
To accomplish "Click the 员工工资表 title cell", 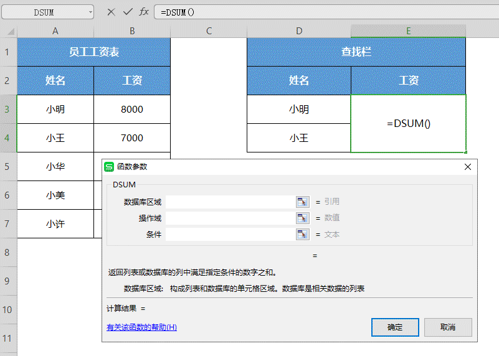I will point(94,52).
